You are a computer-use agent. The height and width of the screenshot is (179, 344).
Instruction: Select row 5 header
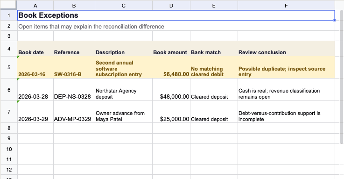coord(9,67)
